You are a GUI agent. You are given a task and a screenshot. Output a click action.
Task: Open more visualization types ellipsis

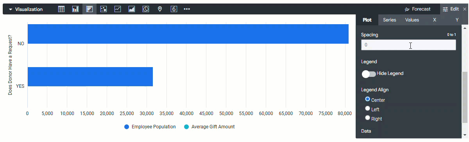[x=187, y=9]
